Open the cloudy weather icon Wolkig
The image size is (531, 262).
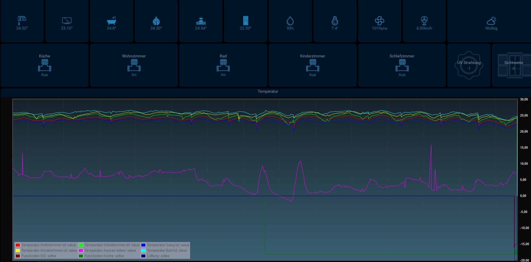[x=491, y=21]
